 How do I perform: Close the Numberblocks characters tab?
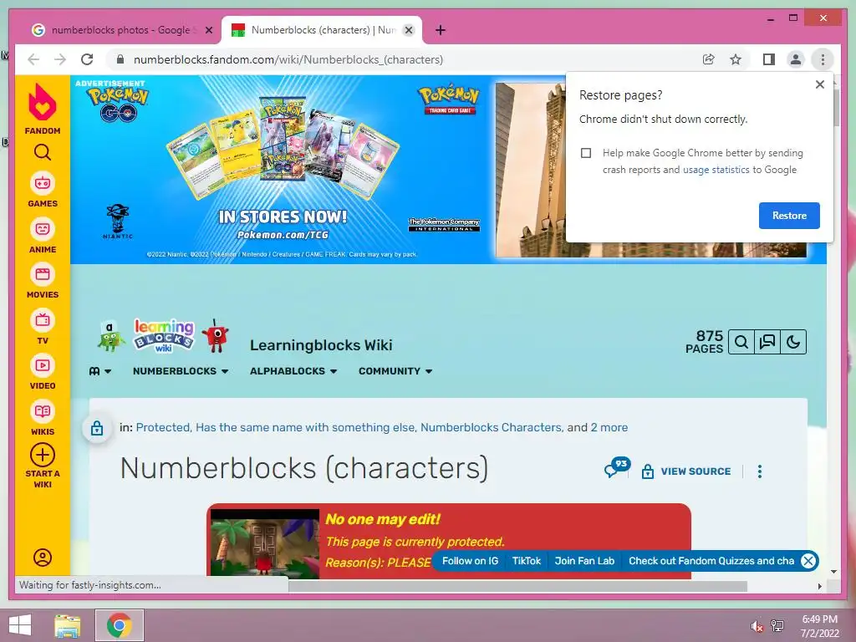click(408, 30)
